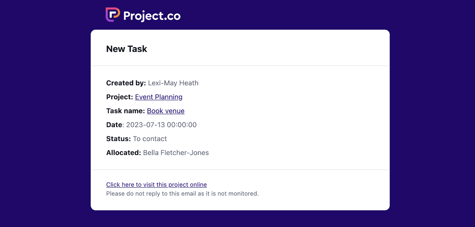Viewport: 475px width, 227px height.
Task: Open the Event Planning project link
Action: pos(159,97)
